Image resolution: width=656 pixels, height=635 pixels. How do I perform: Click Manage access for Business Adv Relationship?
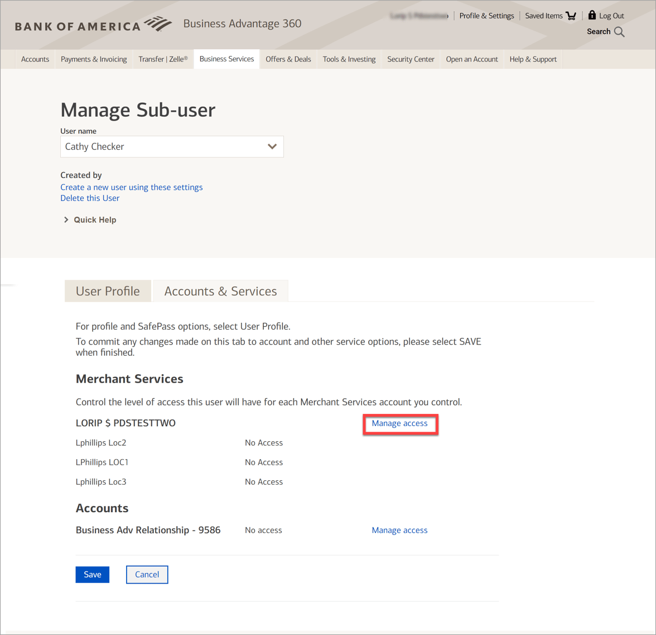click(399, 529)
